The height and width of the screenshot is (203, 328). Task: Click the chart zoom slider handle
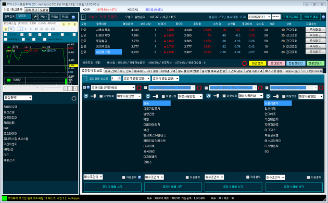(43, 88)
